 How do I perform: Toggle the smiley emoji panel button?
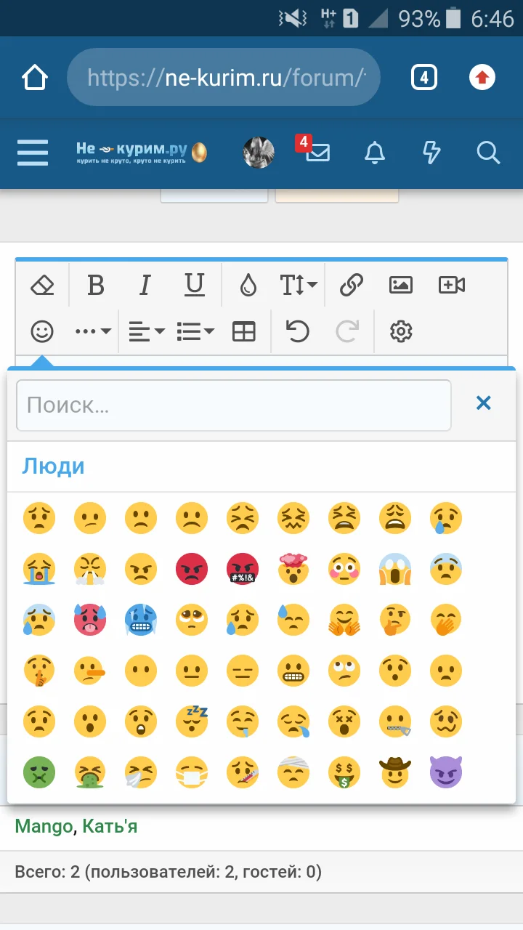pos(42,332)
